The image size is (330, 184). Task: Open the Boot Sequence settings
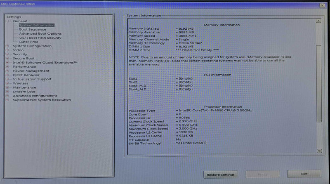[x=33, y=29]
